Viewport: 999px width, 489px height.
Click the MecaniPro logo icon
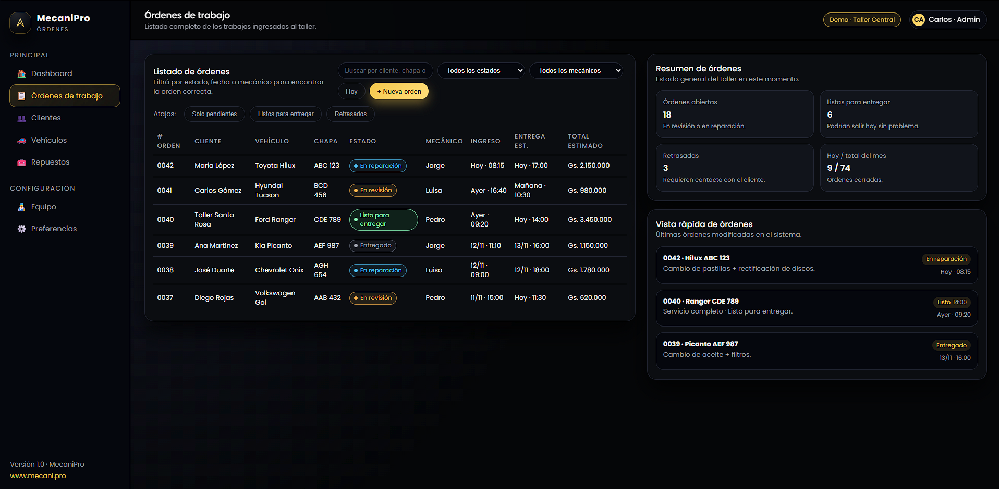click(20, 23)
